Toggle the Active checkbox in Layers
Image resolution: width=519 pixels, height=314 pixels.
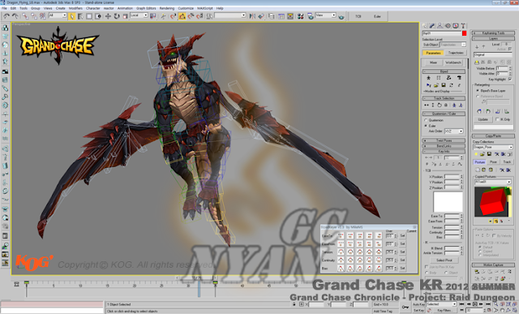pyautogui.click(x=510, y=49)
